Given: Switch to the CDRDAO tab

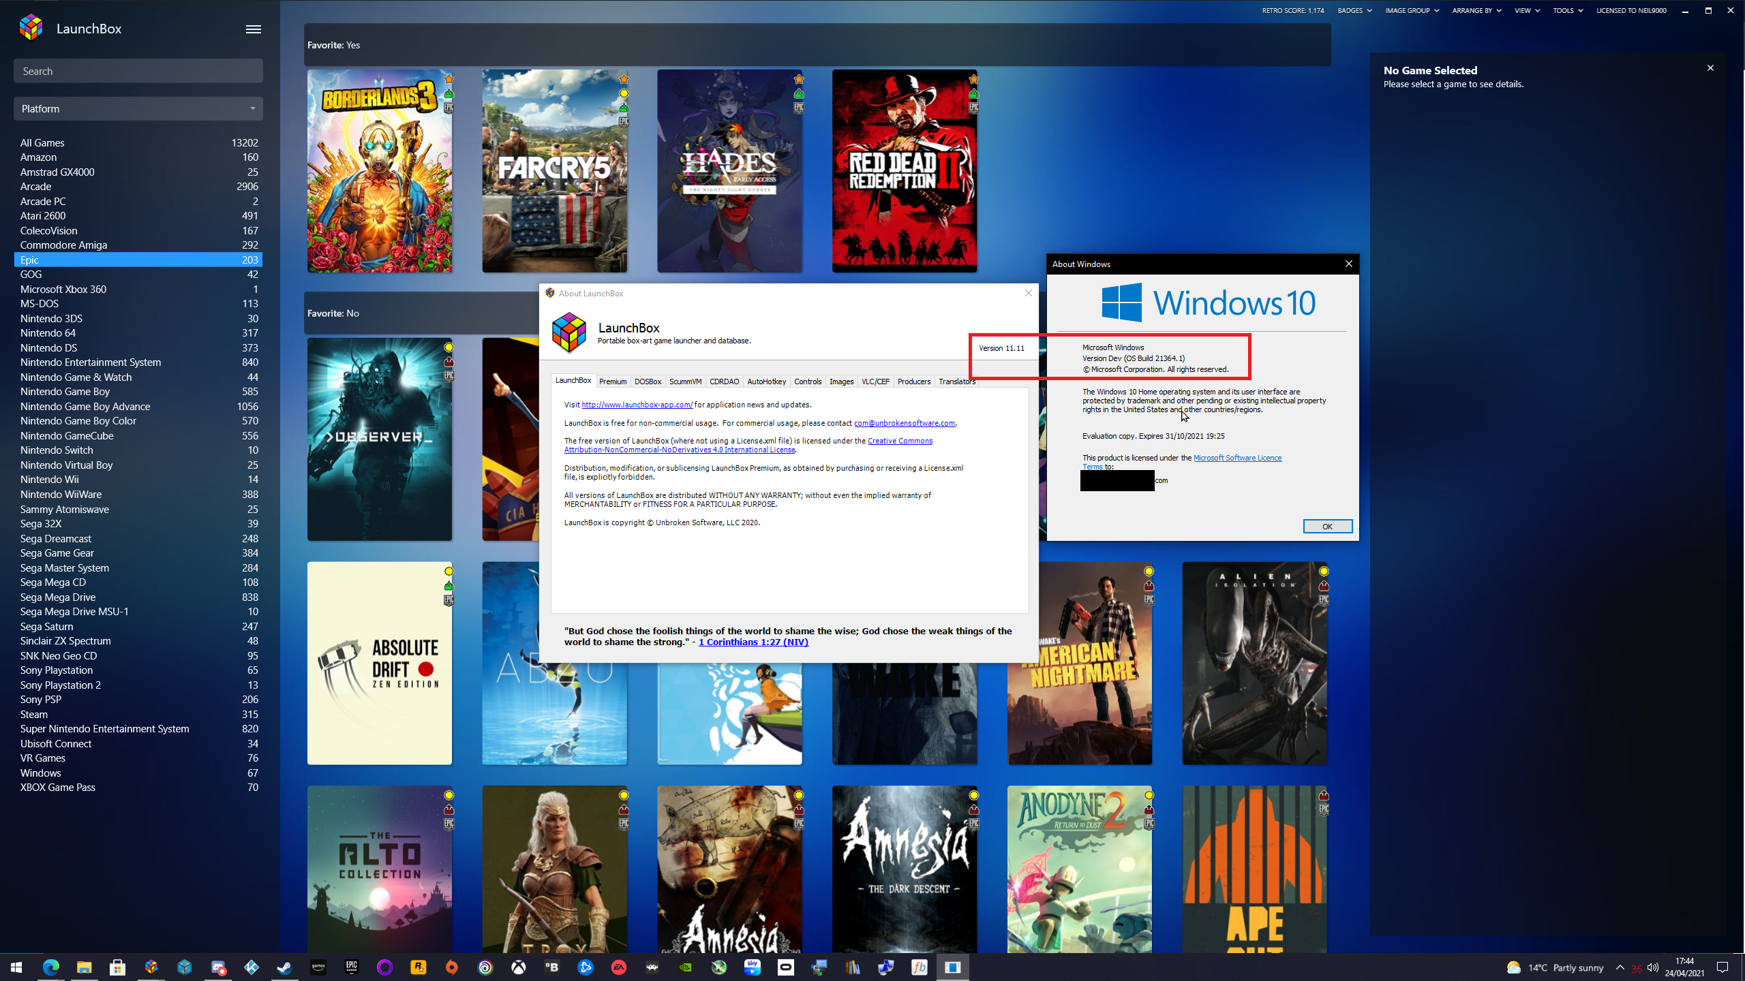Looking at the screenshot, I should (x=724, y=381).
